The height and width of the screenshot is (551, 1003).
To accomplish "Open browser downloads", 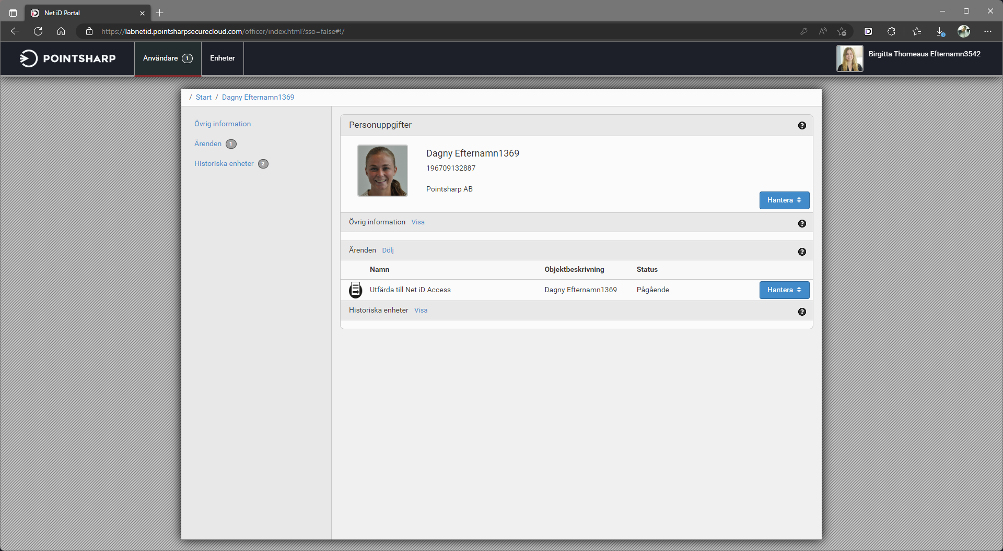I will [x=940, y=31].
